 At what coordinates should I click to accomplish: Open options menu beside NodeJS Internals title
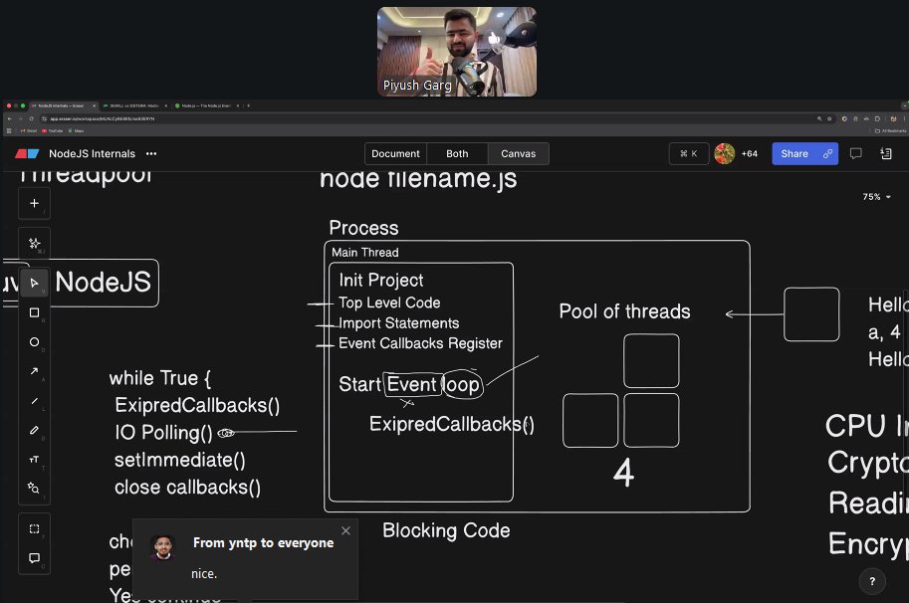tap(152, 153)
